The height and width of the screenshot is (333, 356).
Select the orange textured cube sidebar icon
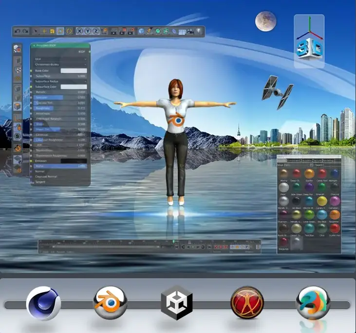(x=18, y=106)
